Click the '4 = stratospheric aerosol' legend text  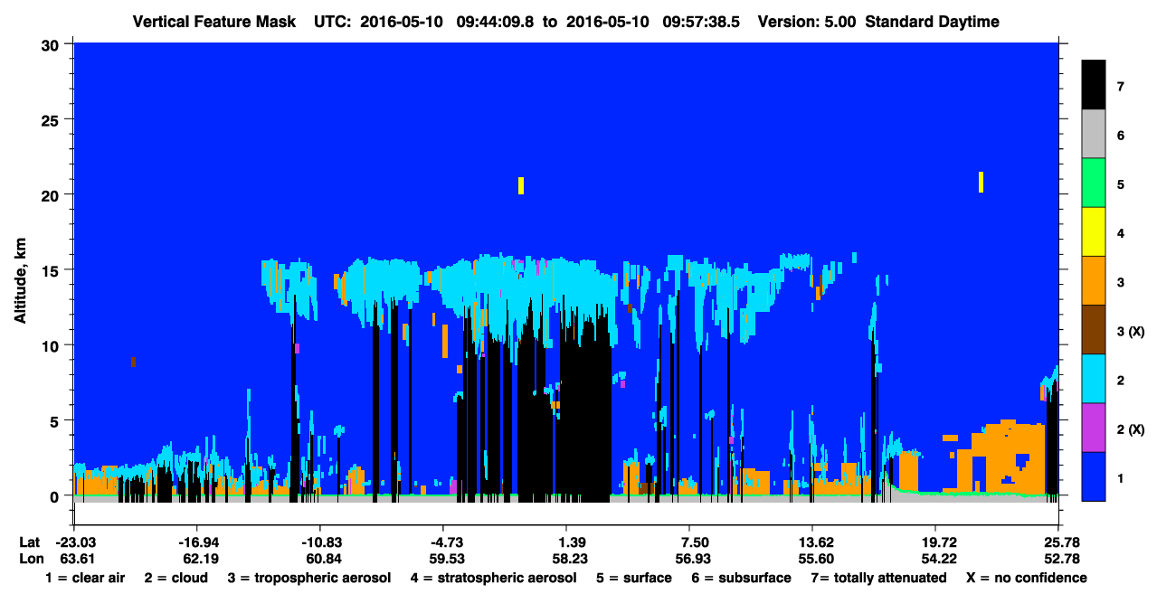tap(493, 578)
